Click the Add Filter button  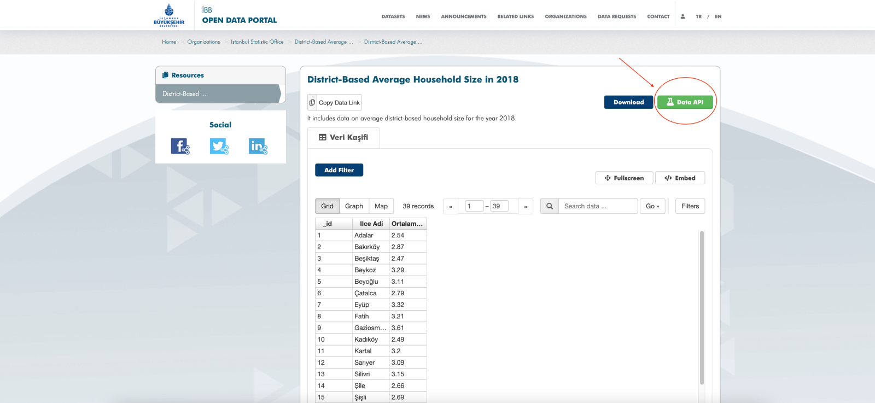click(339, 170)
